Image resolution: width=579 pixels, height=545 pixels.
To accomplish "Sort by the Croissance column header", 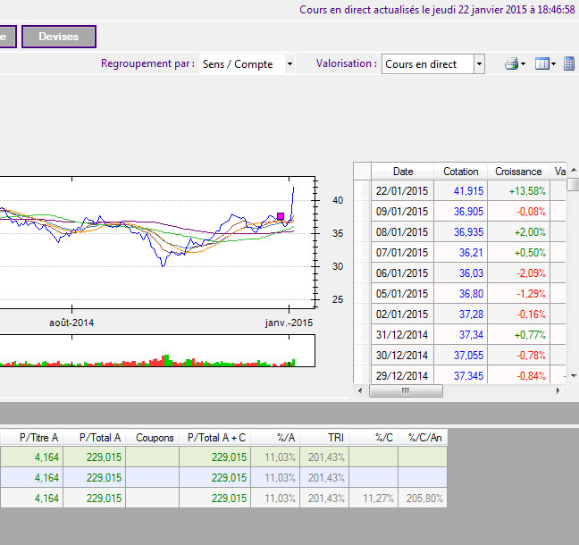I will pos(518,171).
